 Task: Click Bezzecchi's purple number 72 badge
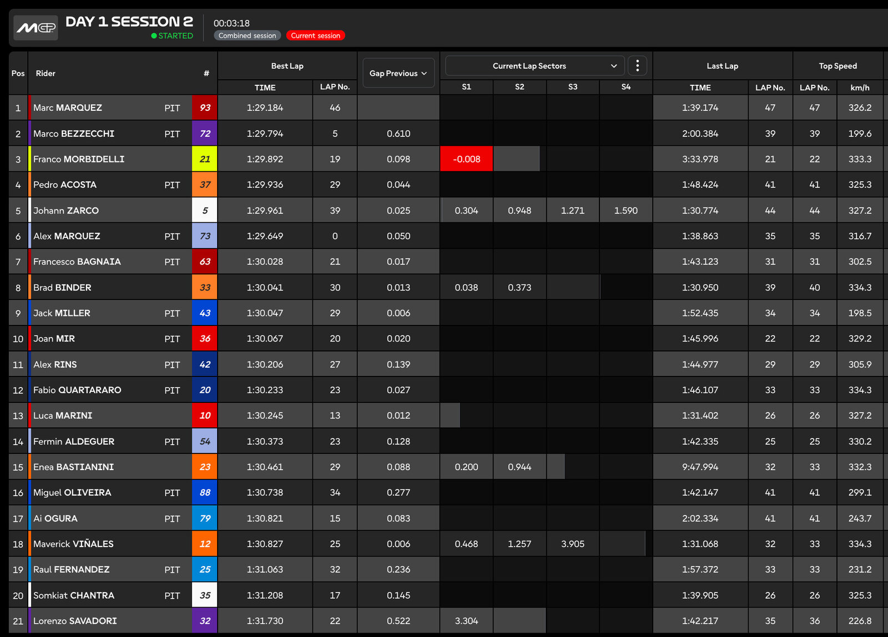[205, 134]
